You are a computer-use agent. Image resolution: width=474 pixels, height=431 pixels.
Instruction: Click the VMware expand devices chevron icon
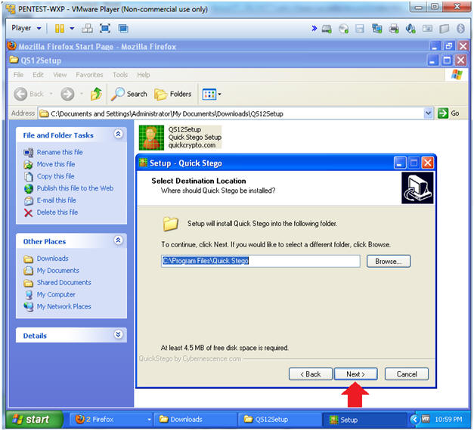pyautogui.click(x=314, y=29)
